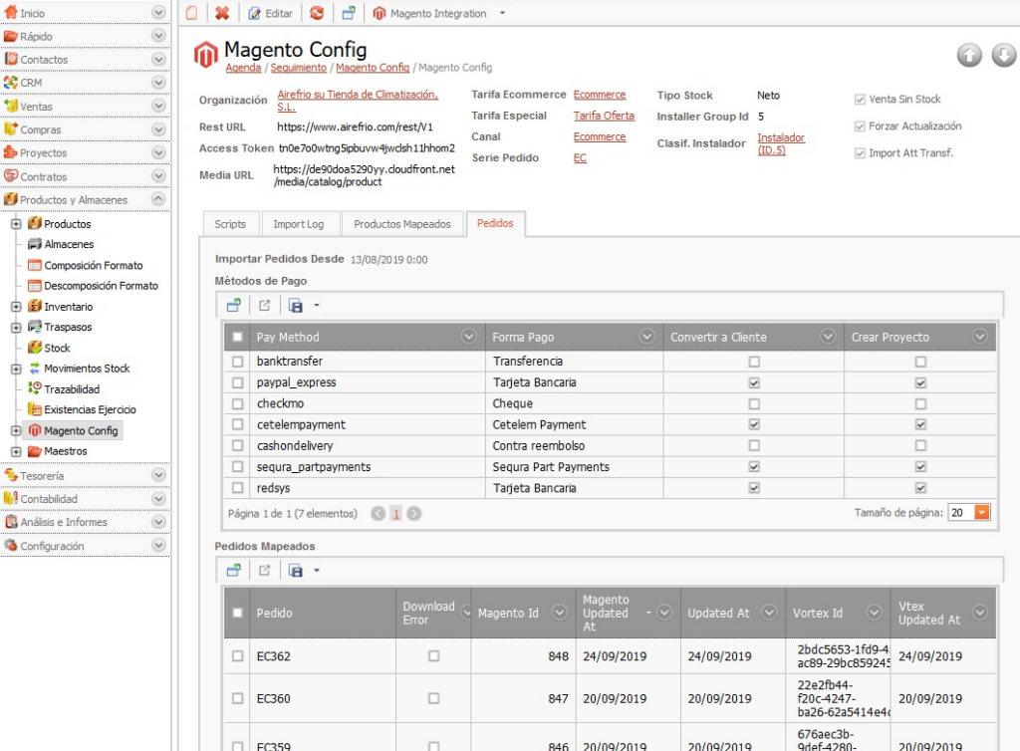Check Convertir a Cliente for banktransfer row
The width and height of the screenshot is (1020, 751).
pyautogui.click(x=754, y=362)
